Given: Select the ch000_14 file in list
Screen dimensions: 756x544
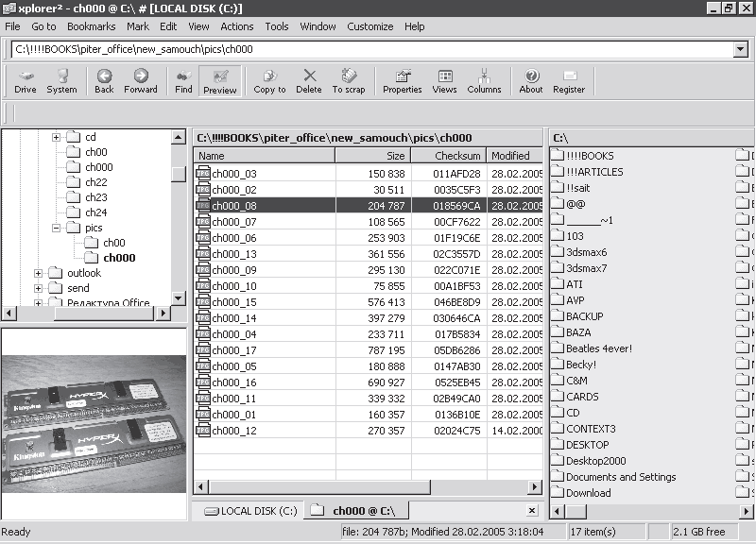Looking at the screenshot, I should point(233,318).
